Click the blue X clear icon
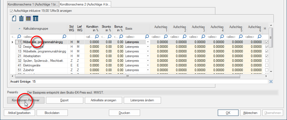The height and width of the screenshot is (120, 287). (271, 82)
